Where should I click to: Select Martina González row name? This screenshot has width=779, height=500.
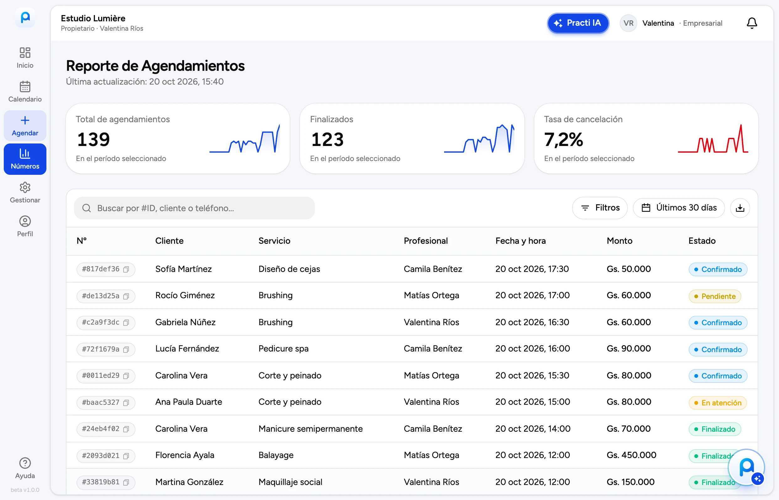pos(189,482)
